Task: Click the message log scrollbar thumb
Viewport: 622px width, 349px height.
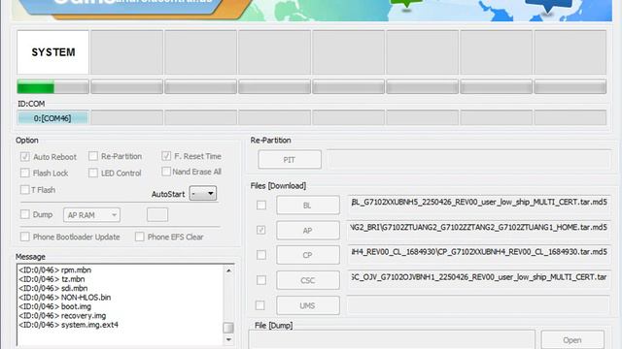Action: (228, 328)
